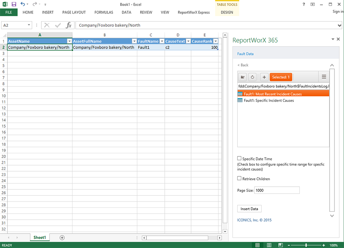Open the Insert Function dialog
Screen dimensions: 344x248
click(x=68, y=25)
